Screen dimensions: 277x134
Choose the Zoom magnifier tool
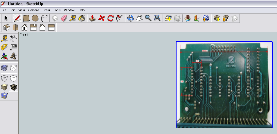point(148,18)
